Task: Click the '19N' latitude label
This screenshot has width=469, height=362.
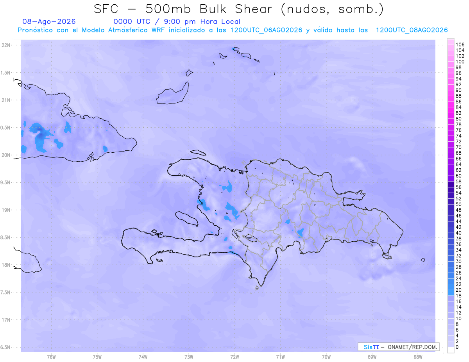Action: [6, 210]
